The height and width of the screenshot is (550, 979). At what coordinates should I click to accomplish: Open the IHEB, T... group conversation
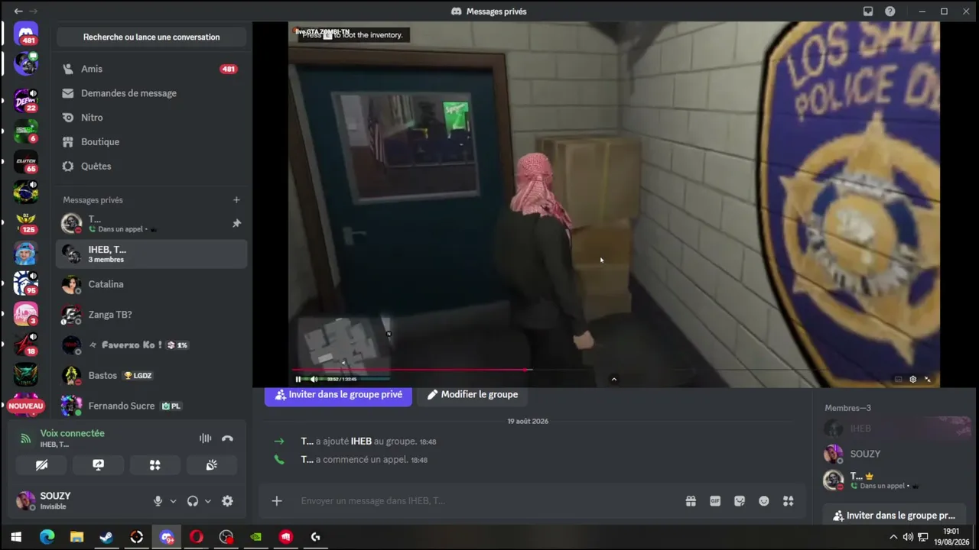[151, 254]
